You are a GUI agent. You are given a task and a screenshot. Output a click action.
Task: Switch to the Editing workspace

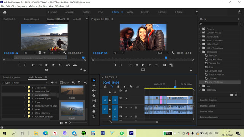click(x=86, y=12)
